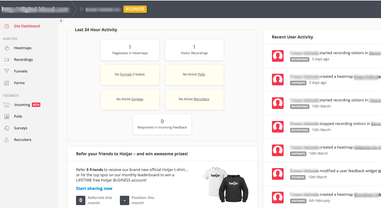Image resolution: width=381 pixels, height=208 pixels.
Task: Open the Funnels link in activity card
Action: click(126, 74)
